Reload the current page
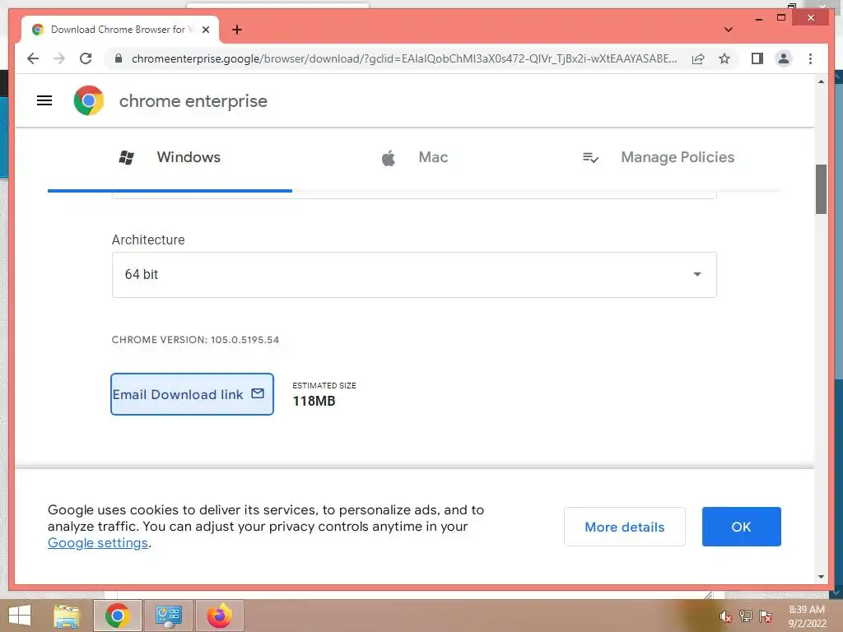 [x=86, y=58]
